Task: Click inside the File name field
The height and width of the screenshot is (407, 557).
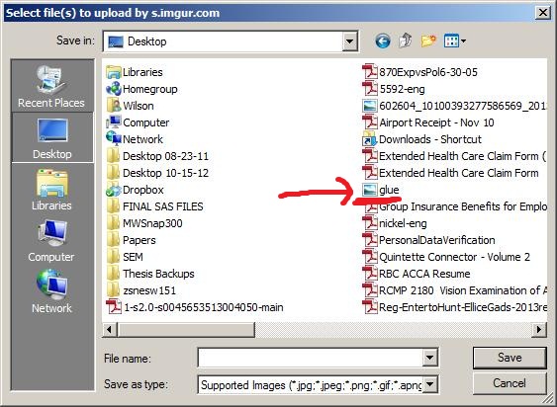Action: [x=311, y=358]
